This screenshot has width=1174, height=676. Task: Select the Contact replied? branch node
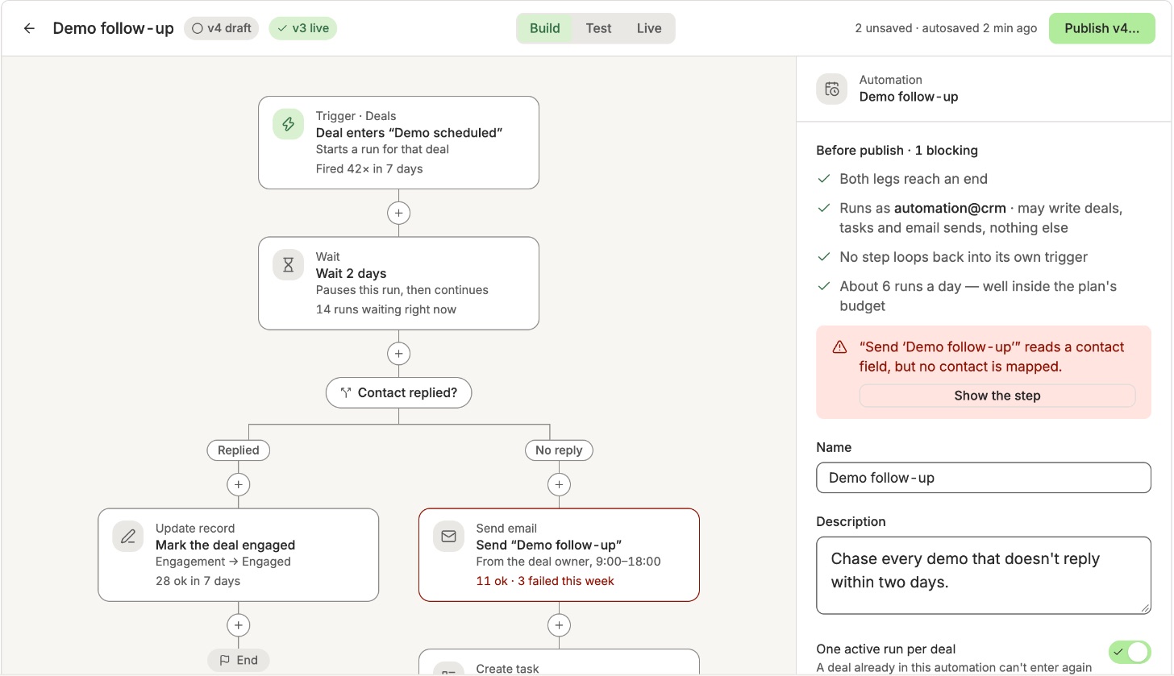[398, 393]
